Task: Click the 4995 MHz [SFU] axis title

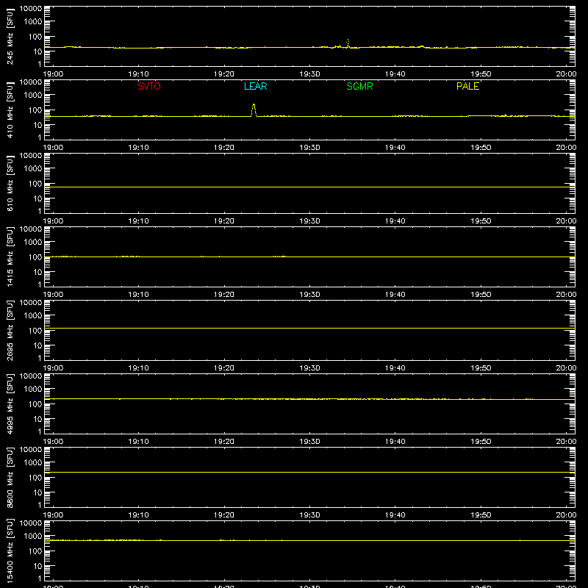Action: click(10, 404)
